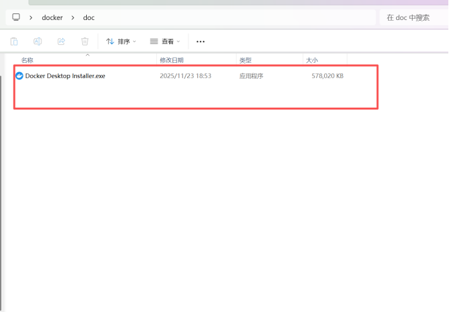Screen dimensions: 449x312
Task: Open docker folder in address bar
Action: pyautogui.click(x=52, y=18)
